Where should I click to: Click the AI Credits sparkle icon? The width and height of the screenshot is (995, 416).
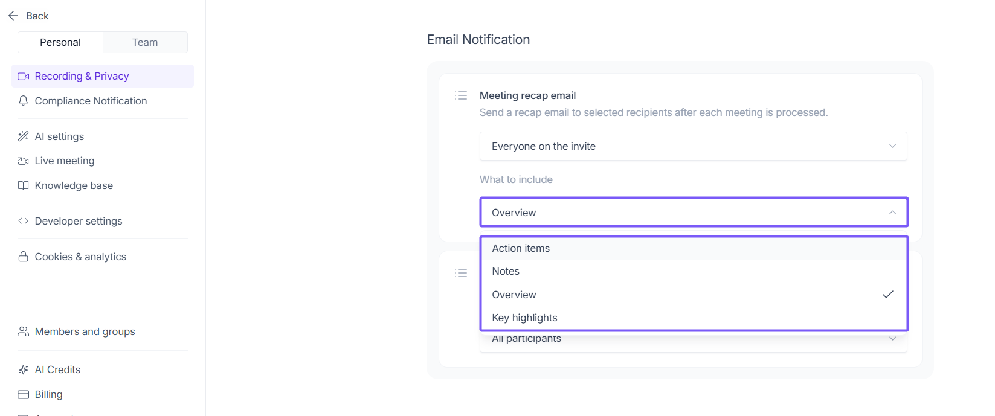pyautogui.click(x=24, y=370)
